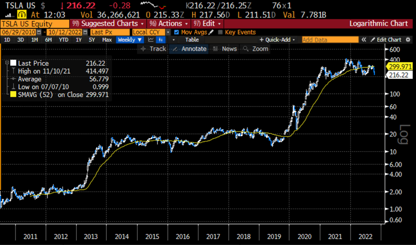Click the Edit Chart button

[x=386, y=40]
